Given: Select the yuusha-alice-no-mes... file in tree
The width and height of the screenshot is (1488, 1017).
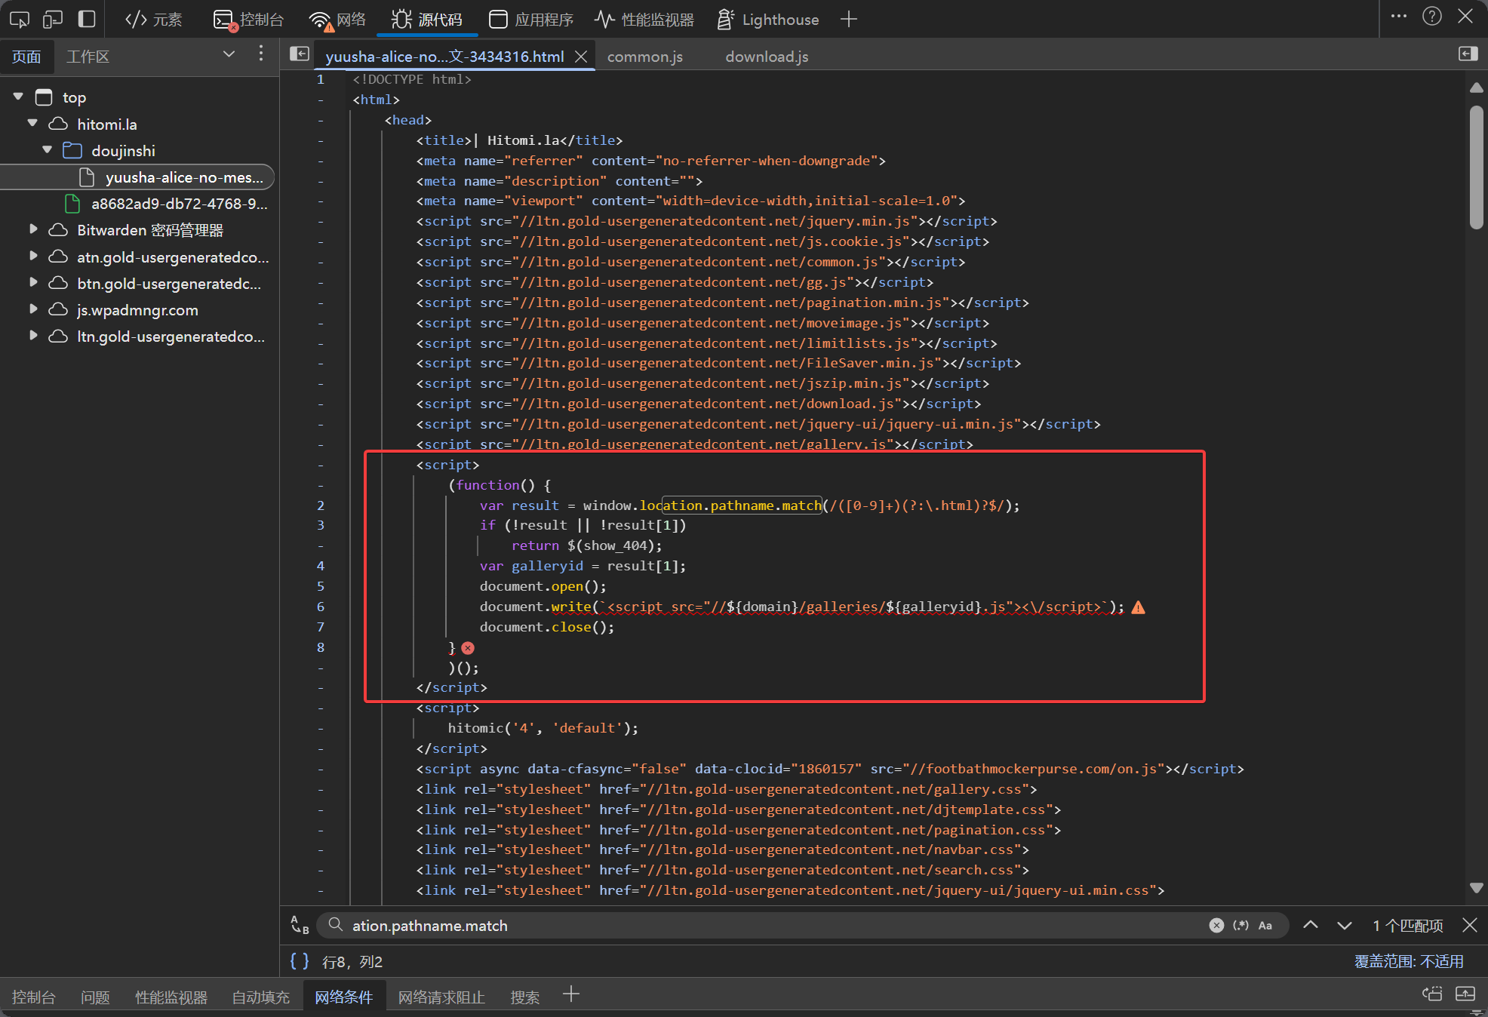Looking at the screenshot, I should pyautogui.click(x=137, y=177).
